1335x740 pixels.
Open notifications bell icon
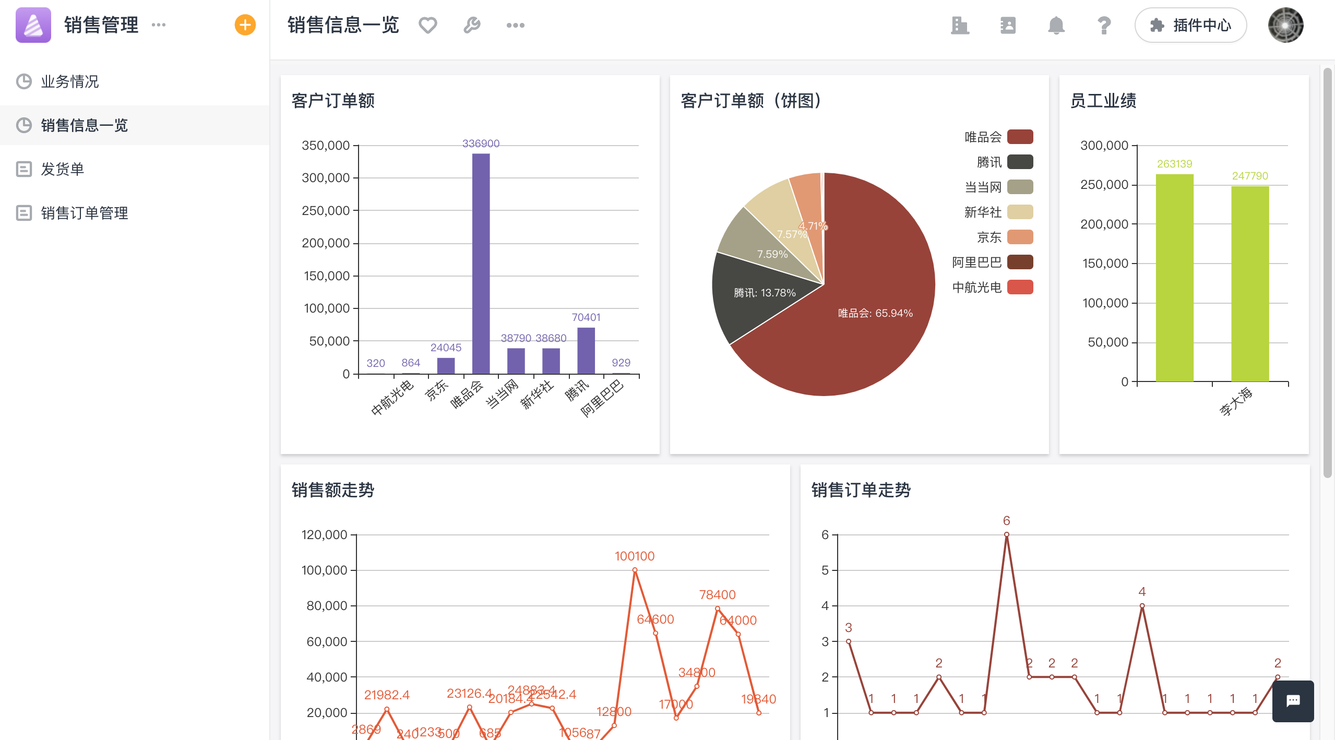coord(1056,25)
